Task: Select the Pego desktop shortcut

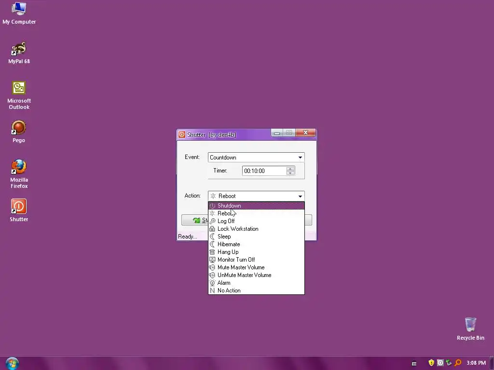Action: tap(19, 132)
